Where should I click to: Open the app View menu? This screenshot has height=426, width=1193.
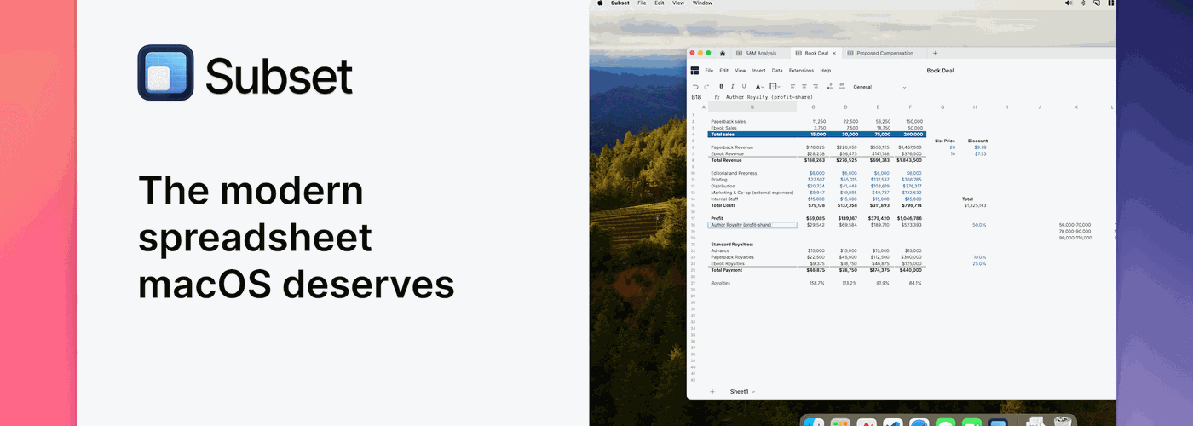[x=741, y=71]
